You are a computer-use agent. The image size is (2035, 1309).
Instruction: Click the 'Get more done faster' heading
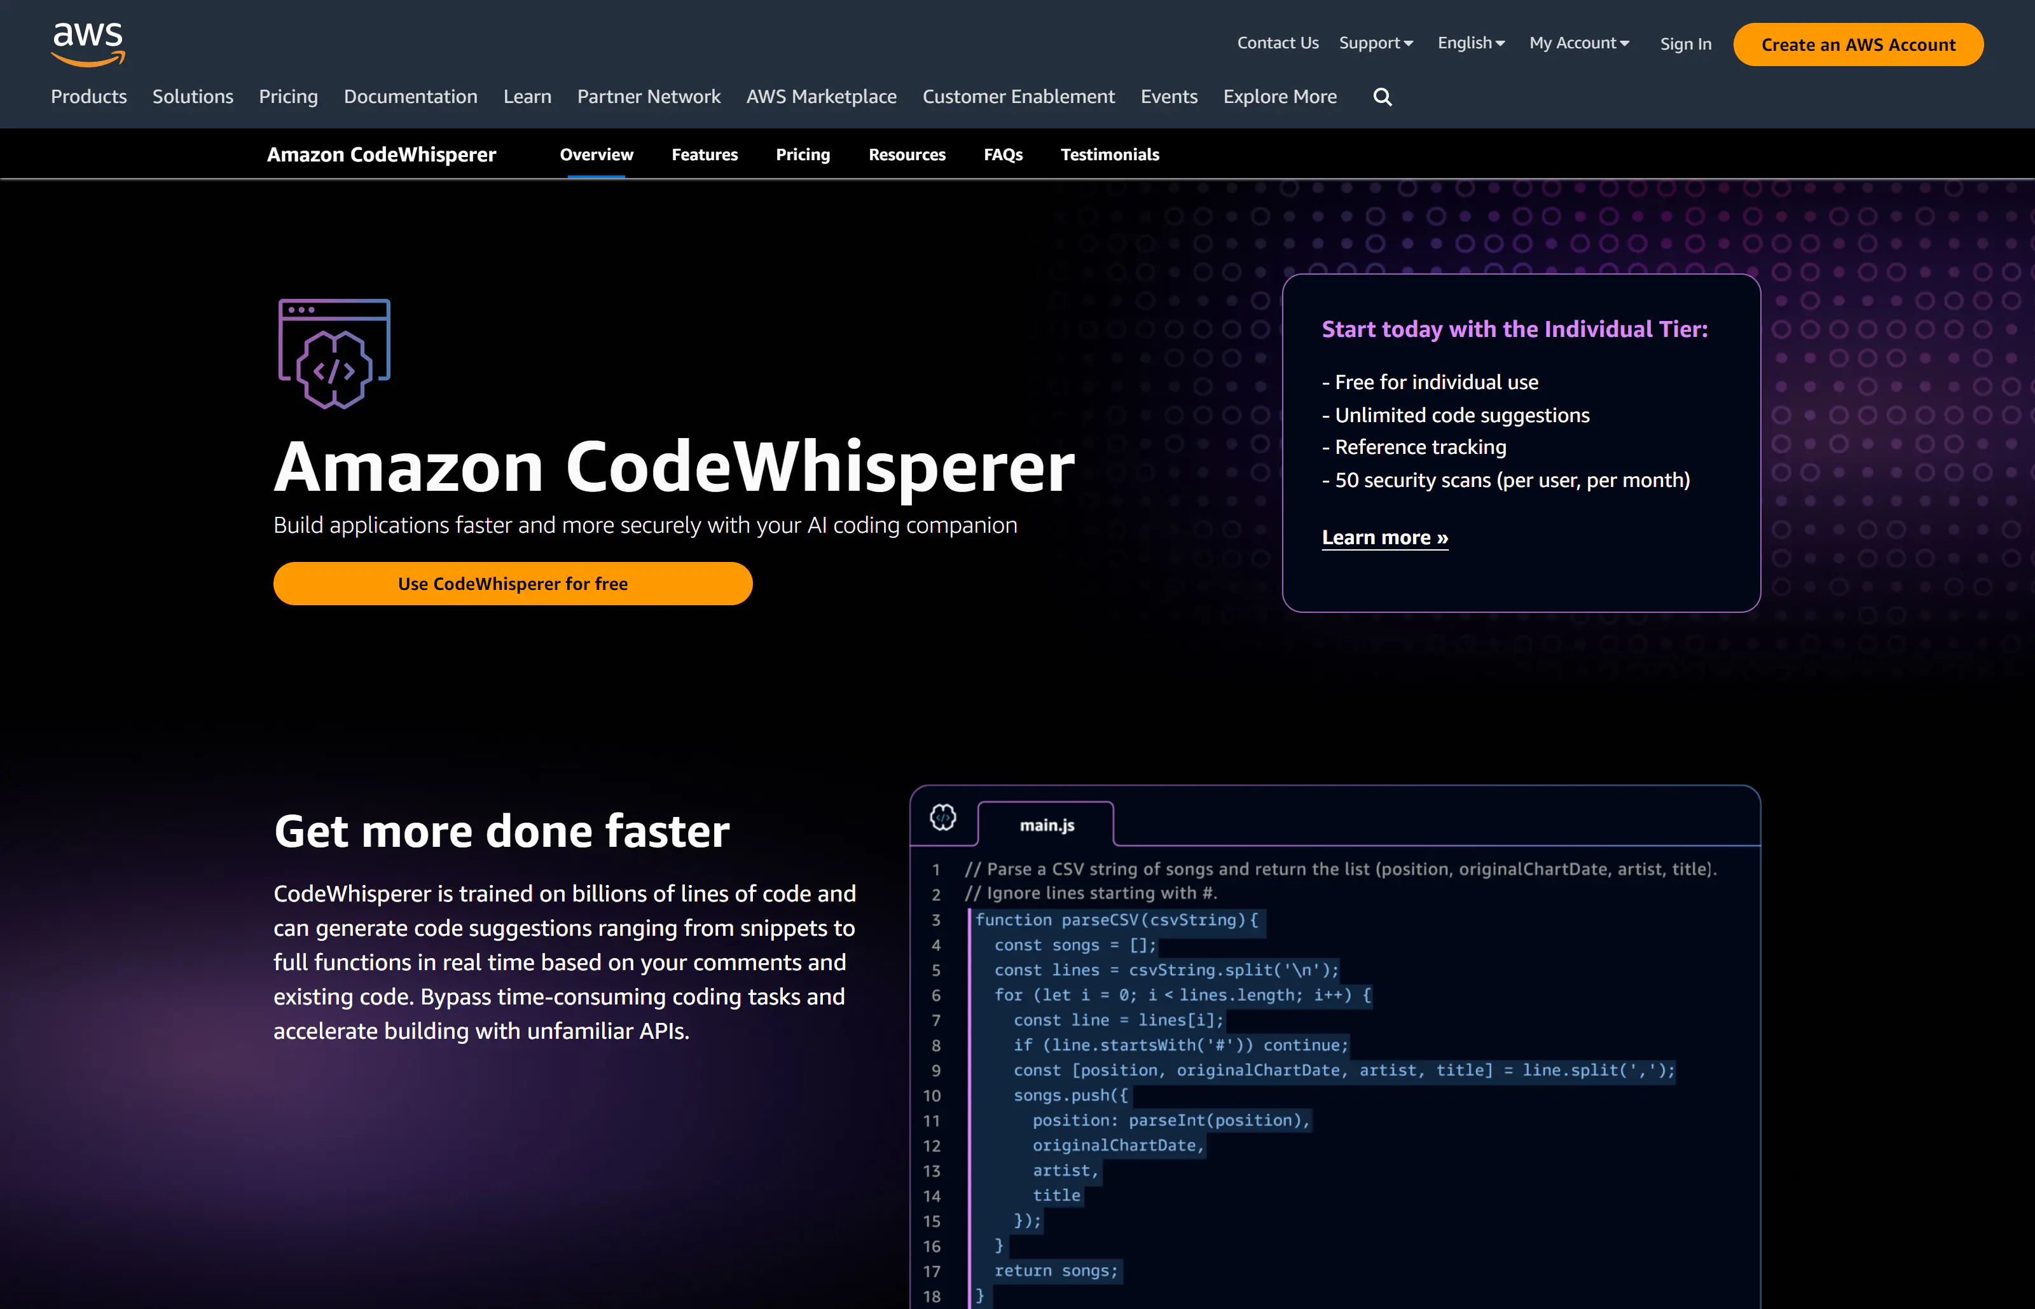[x=502, y=832]
